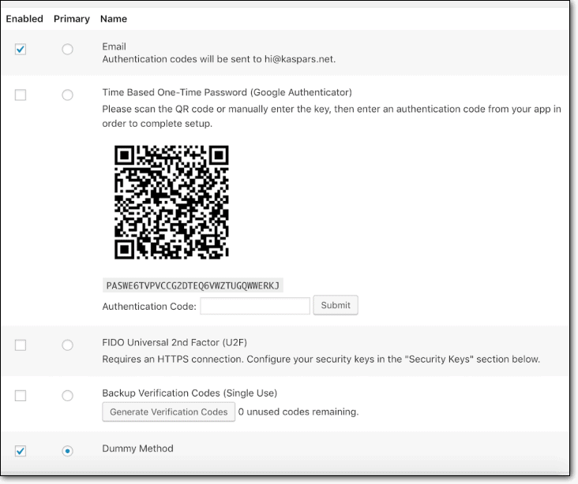
Task: Click Backup Verification Codes (Single Use) title
Action: pos(190,393)
